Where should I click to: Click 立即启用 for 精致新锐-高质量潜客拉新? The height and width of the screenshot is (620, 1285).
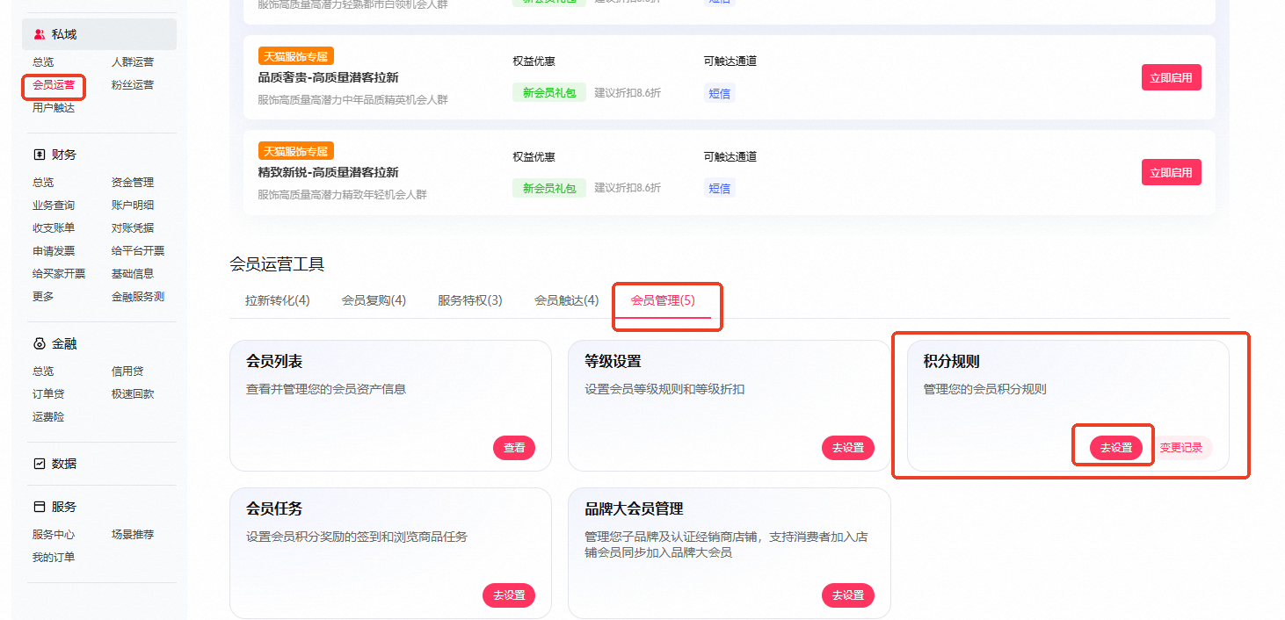pyautogui.click(x=1171, y=173)
